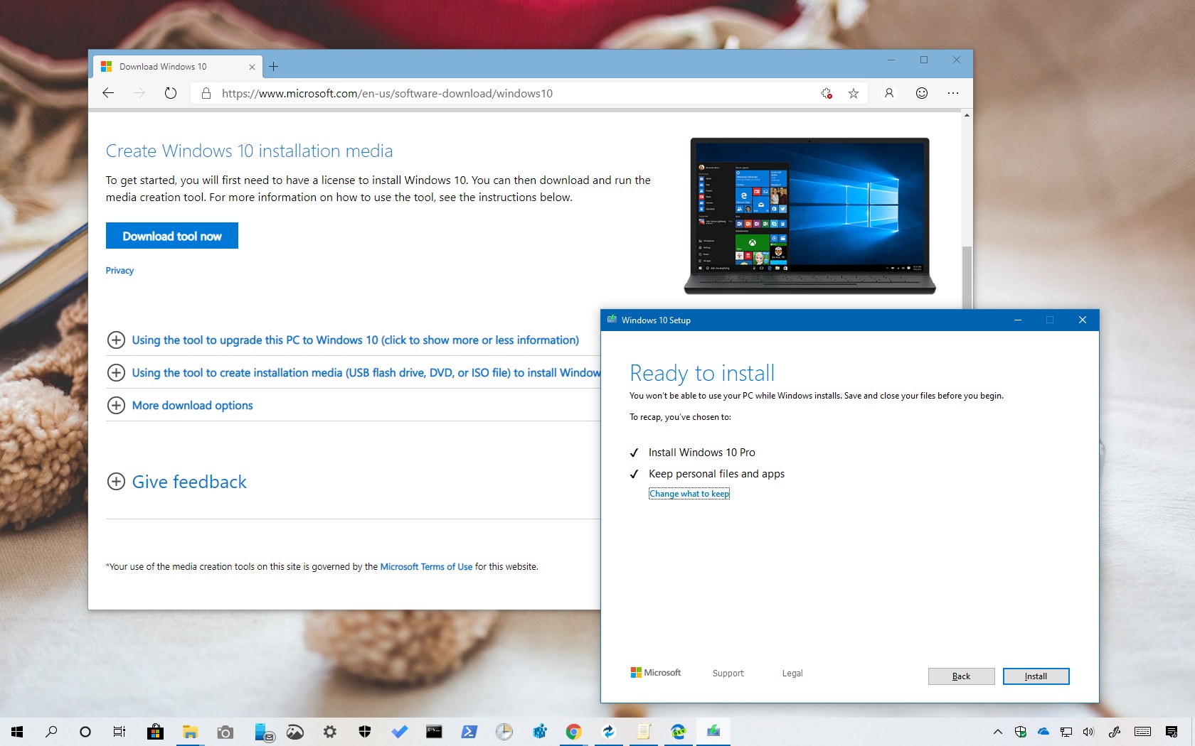Screen dimensions: 1195x746
Task: Click the Download tool now button
Action: click(171, 235)
